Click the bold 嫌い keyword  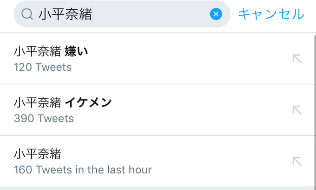[76, 51]
